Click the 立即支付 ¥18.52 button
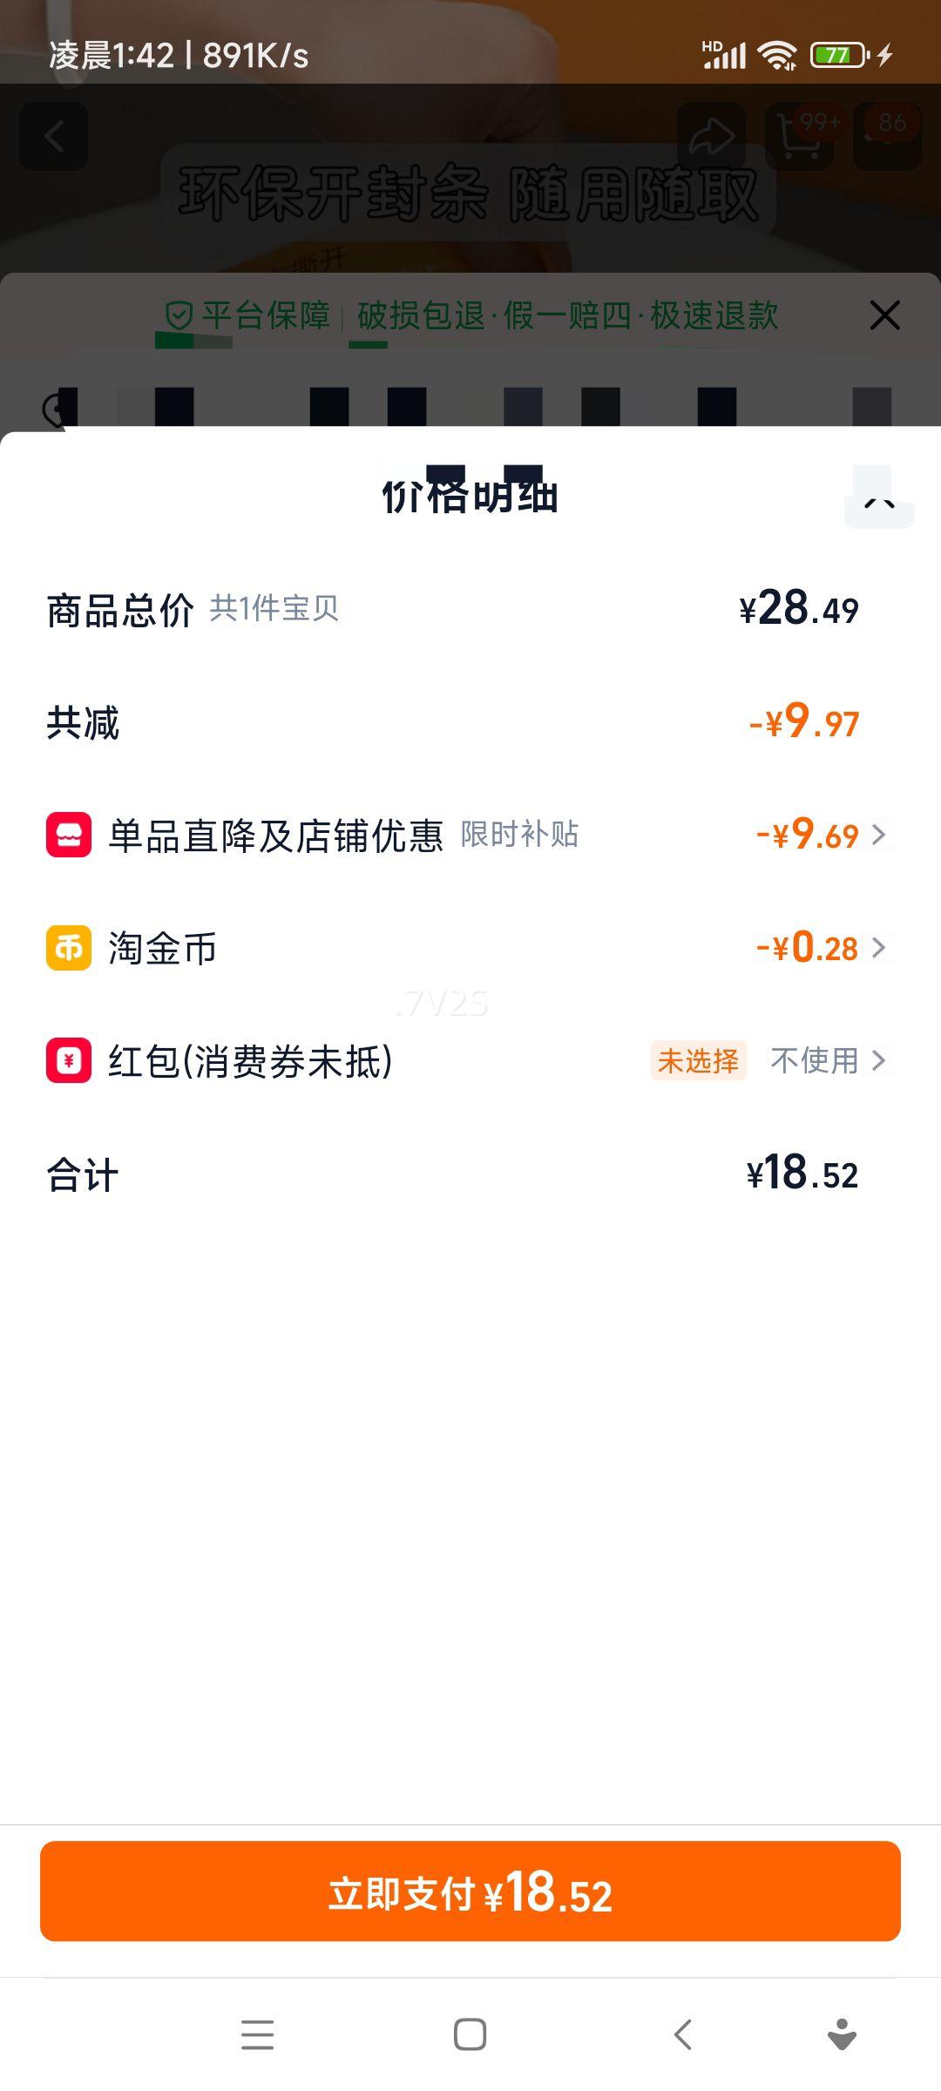The height and width of the screenshot is (2091, 941). point(470,1891)
